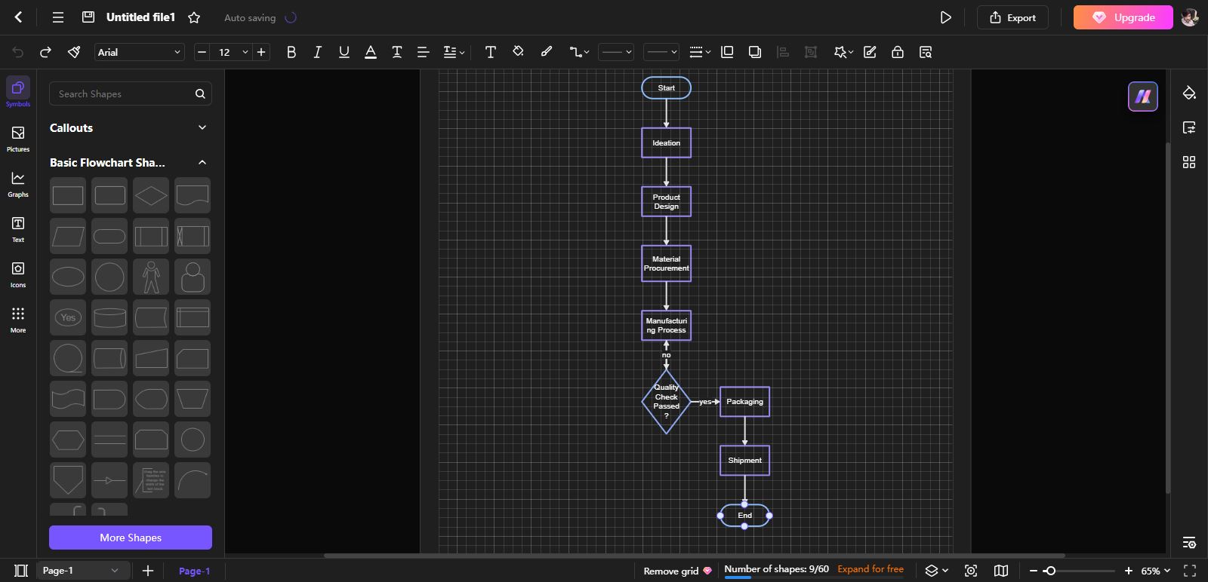Click the text alignment icon
The height and width of the screenshot is (582, 1208).
coord(423,52)
